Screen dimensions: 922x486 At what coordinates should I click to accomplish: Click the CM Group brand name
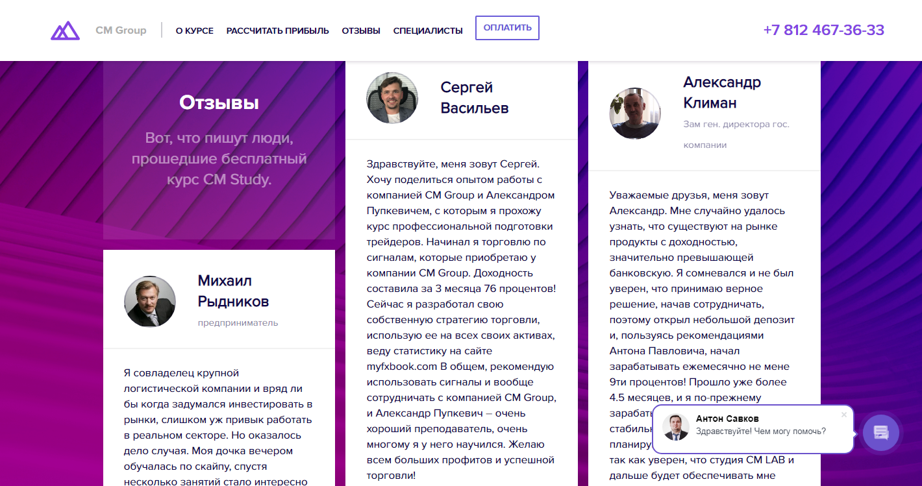pyautogui.click(x=121, y=30)
